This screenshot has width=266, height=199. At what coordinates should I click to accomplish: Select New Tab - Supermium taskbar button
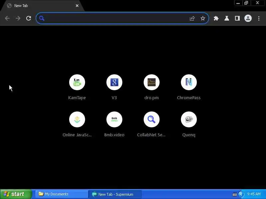pyautogui.click(x=115, y=194)
